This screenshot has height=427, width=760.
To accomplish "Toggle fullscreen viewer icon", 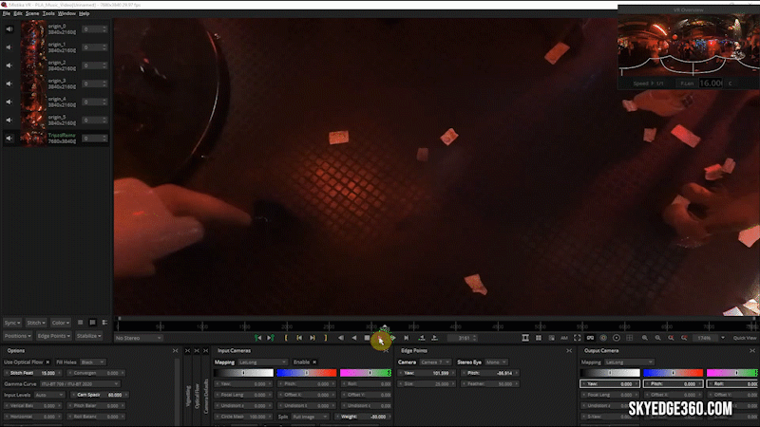I will pos(578,338).
